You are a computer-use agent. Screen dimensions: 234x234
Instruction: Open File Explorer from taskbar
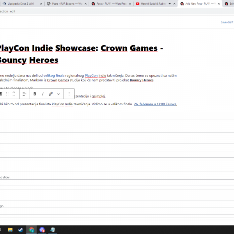click(10, 230)
